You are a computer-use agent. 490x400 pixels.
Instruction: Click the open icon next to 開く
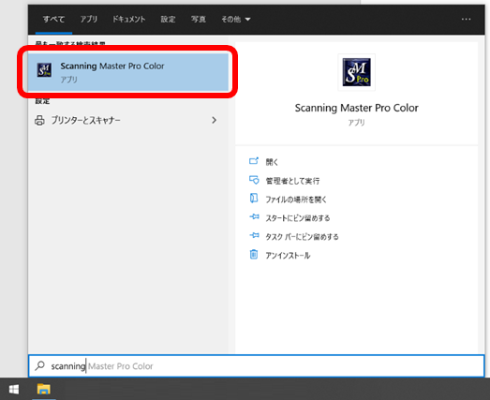(x=254, y=161)
